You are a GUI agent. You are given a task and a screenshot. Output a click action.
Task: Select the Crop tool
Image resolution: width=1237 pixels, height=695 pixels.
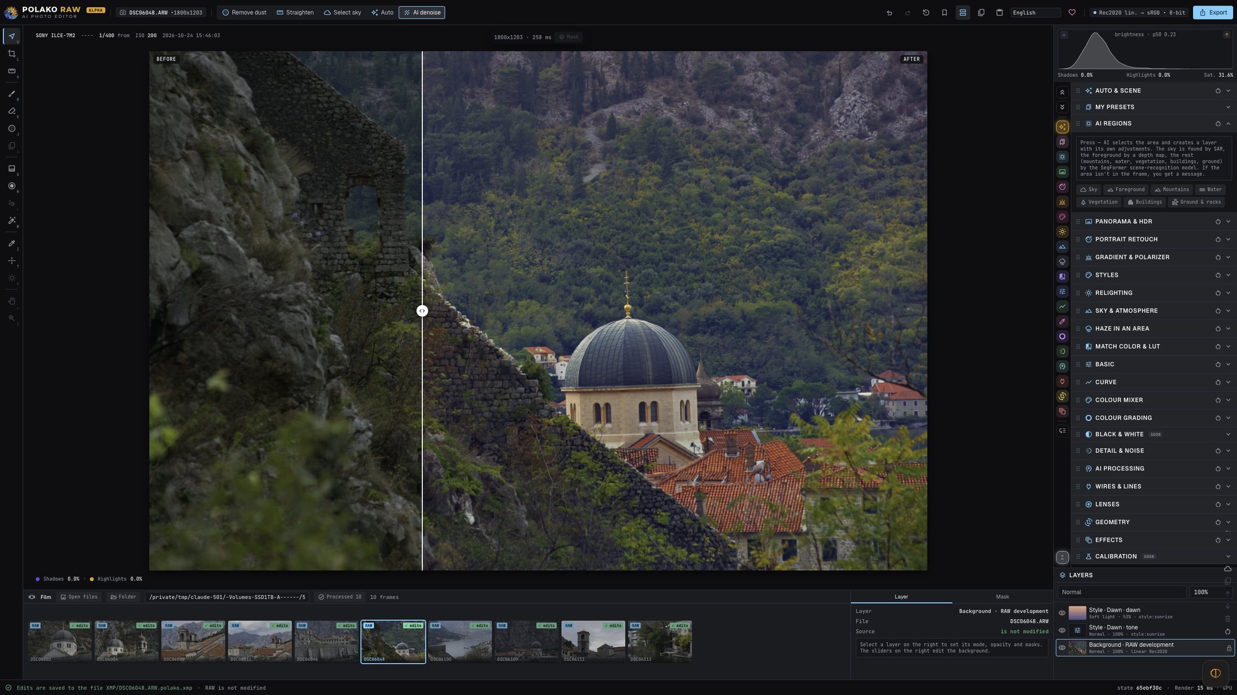[11, 54]
